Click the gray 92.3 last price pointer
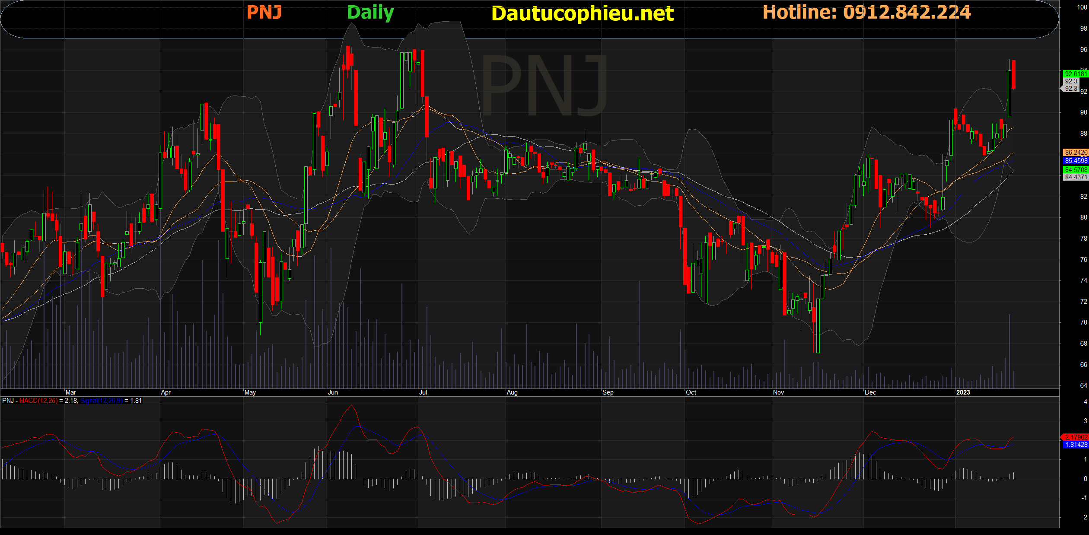Screen dimensions: 1089x535 coord(1071,89)
